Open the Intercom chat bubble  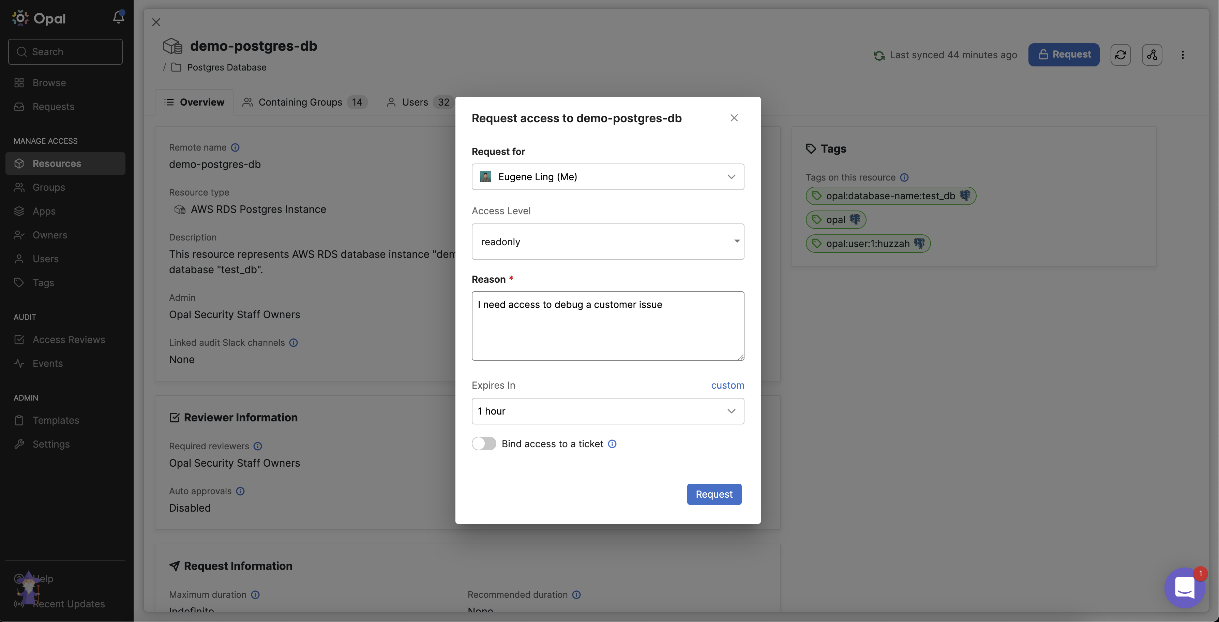[x=1185, y=588]
